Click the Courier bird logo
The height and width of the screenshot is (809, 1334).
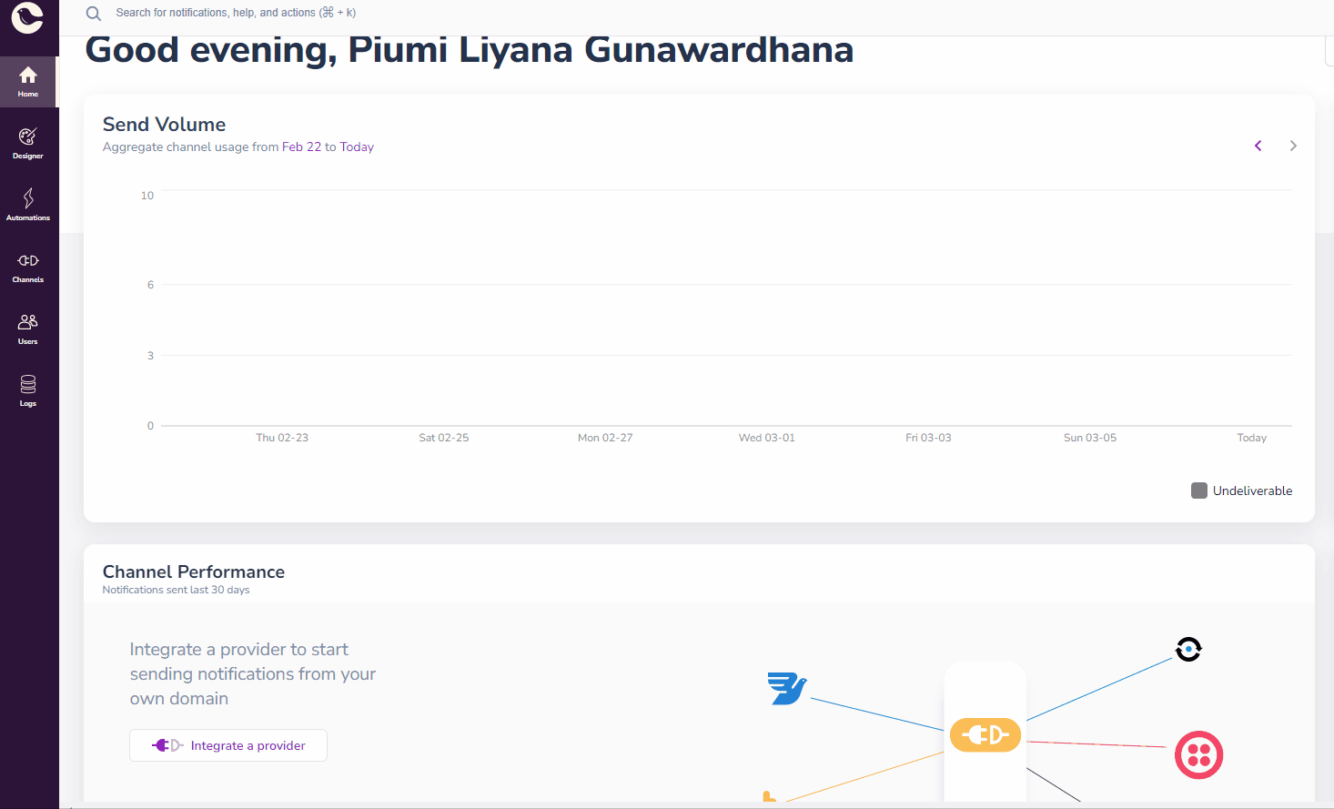point(27,16)
